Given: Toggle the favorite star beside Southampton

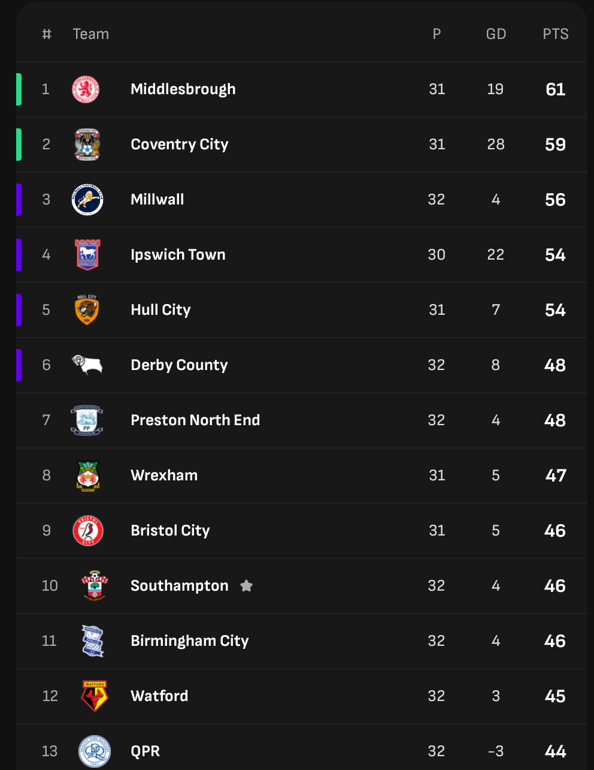Looking at the screenshot, I should [246, 586].
